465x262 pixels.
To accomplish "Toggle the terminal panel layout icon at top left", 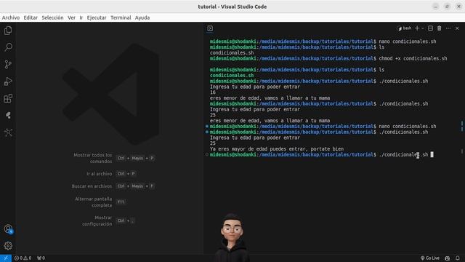I will (210, 28).
